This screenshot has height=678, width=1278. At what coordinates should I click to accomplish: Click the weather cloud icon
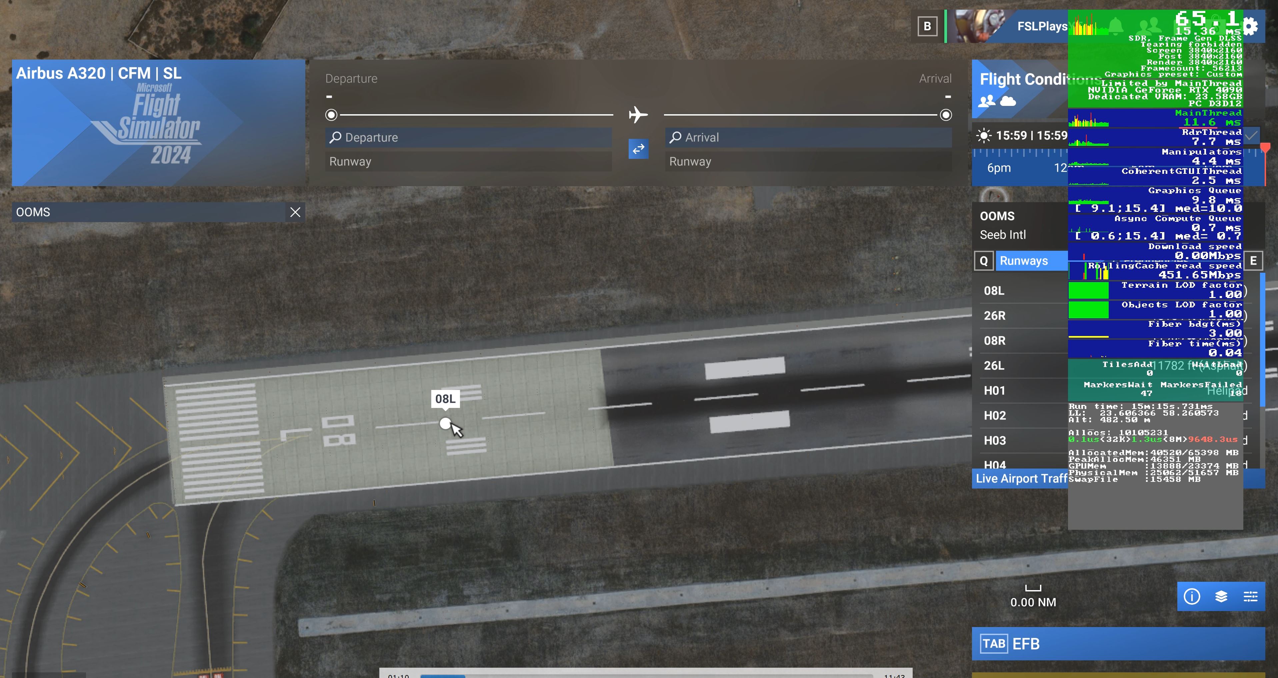click(1008, 101)
